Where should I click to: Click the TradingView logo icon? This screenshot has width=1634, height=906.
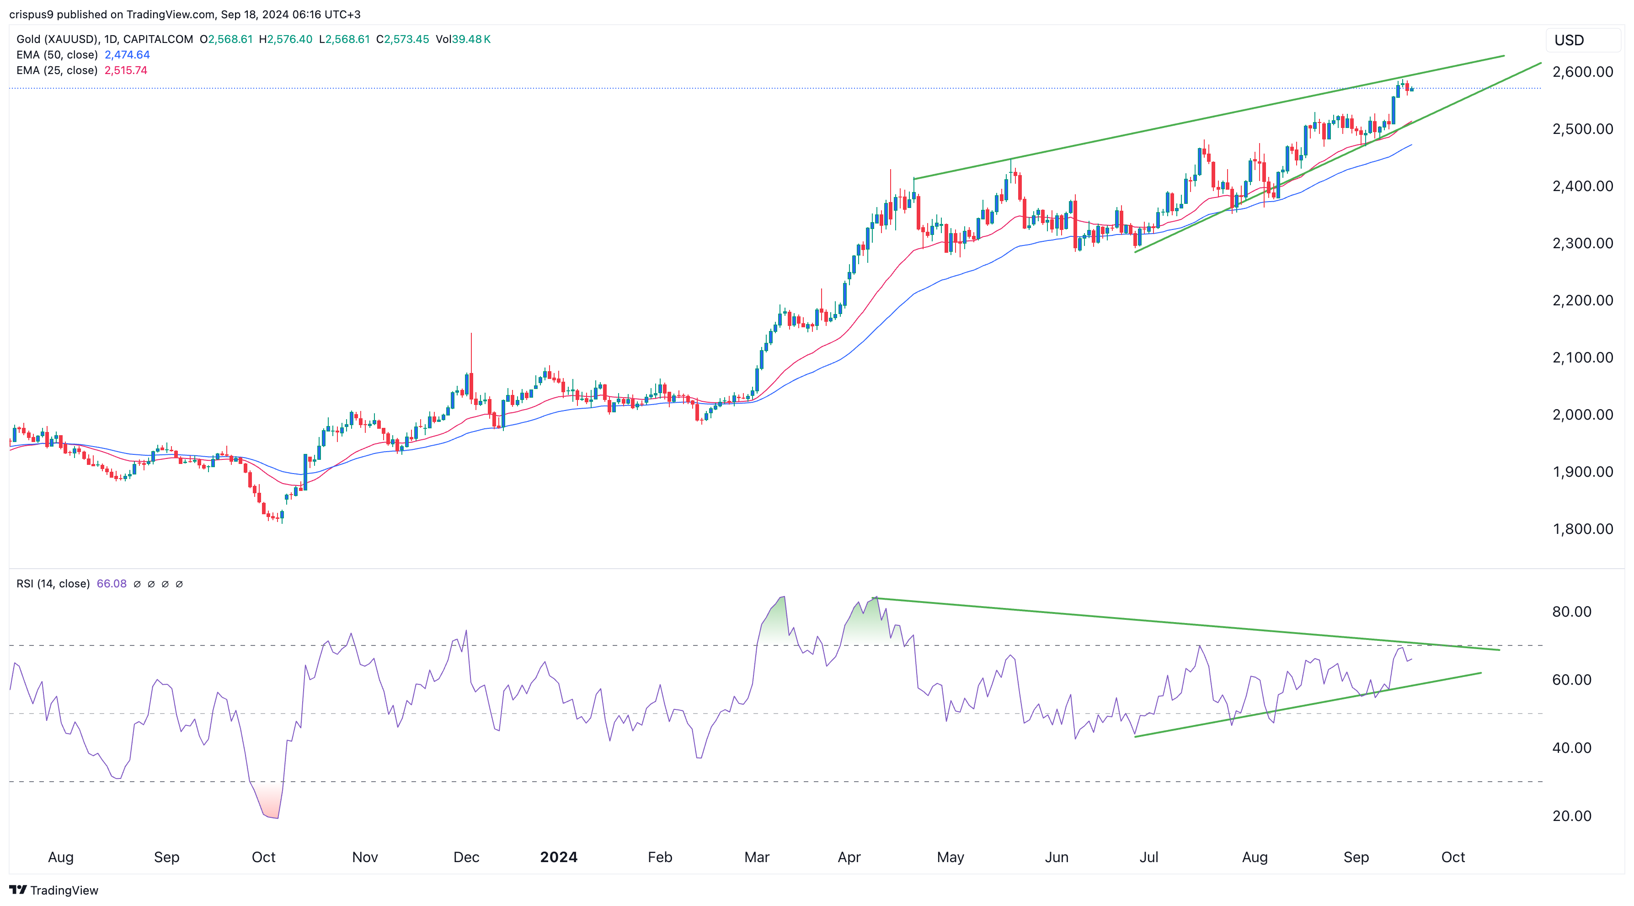[x=18, y=890]
